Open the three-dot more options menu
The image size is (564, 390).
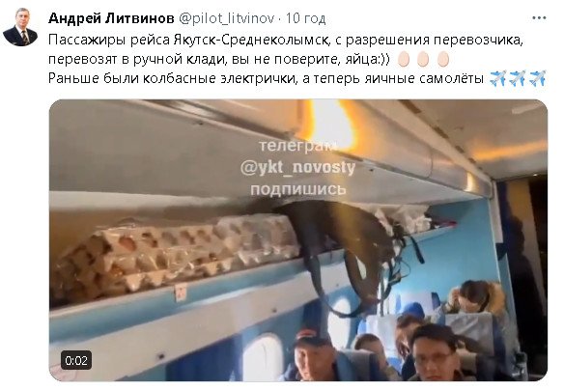click(539, 18)
